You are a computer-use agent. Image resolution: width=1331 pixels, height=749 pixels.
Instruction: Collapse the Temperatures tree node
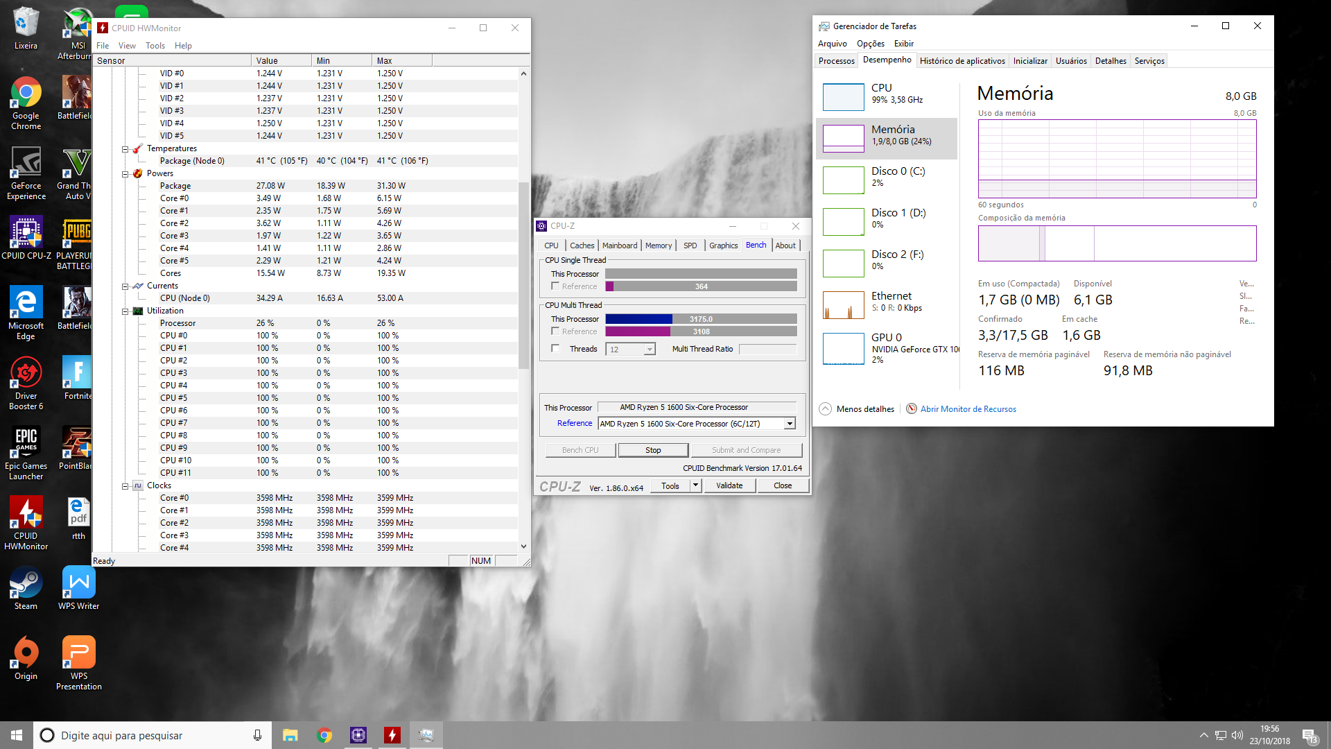pos(125,149)
